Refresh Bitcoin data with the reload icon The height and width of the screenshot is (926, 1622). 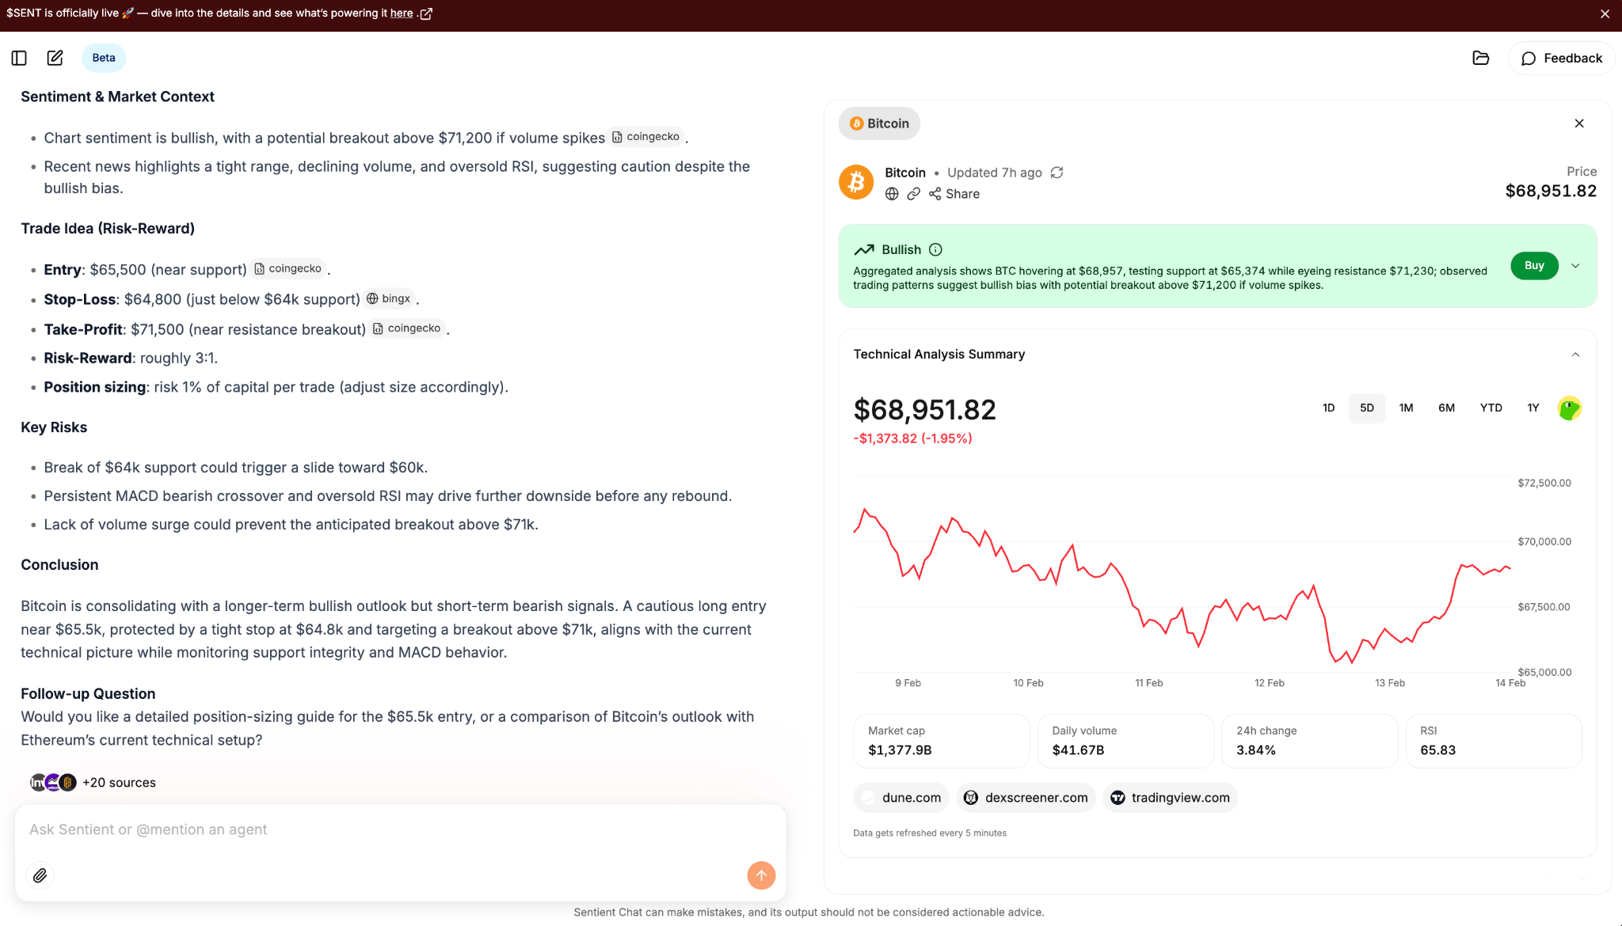1057,173
